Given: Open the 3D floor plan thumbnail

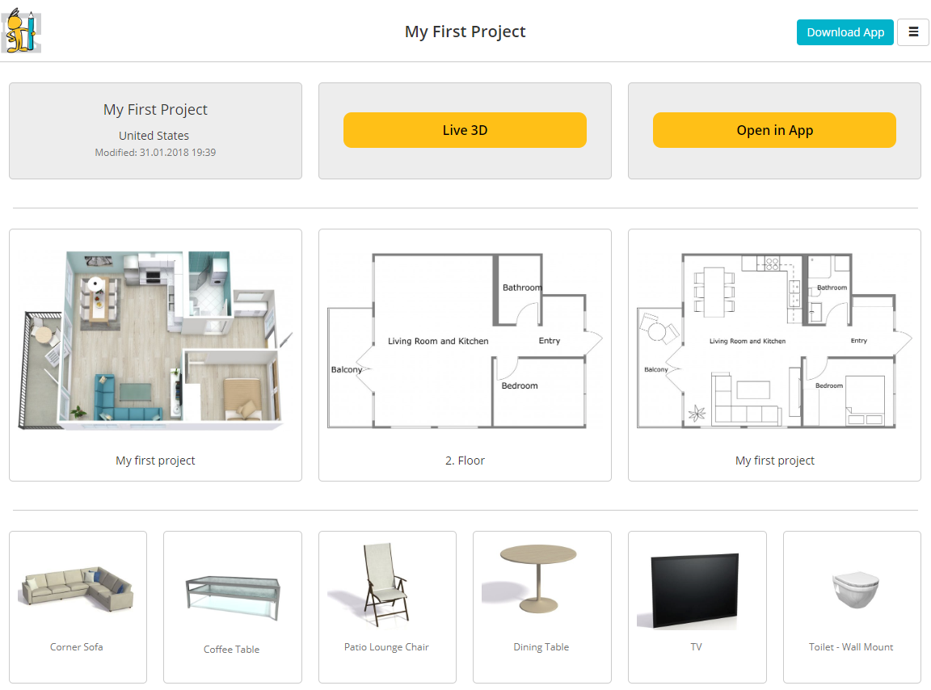Looking at the screenshot, I should click(x=155, y=340).
